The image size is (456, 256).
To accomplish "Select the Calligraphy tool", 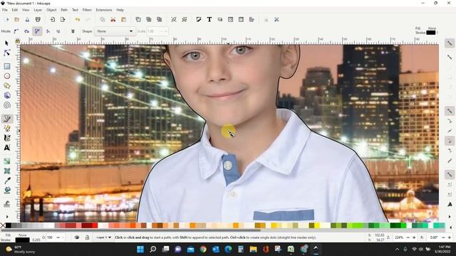I will tap(7, 138).
